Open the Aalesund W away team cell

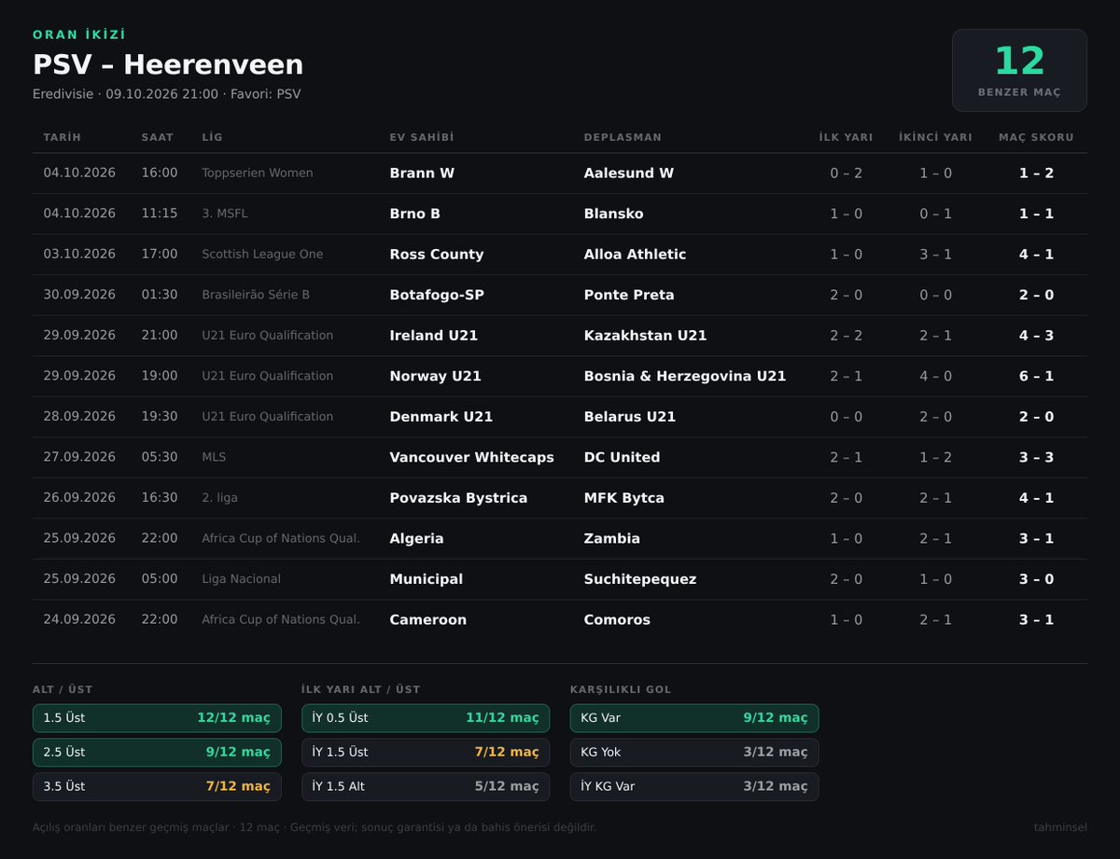629,173
